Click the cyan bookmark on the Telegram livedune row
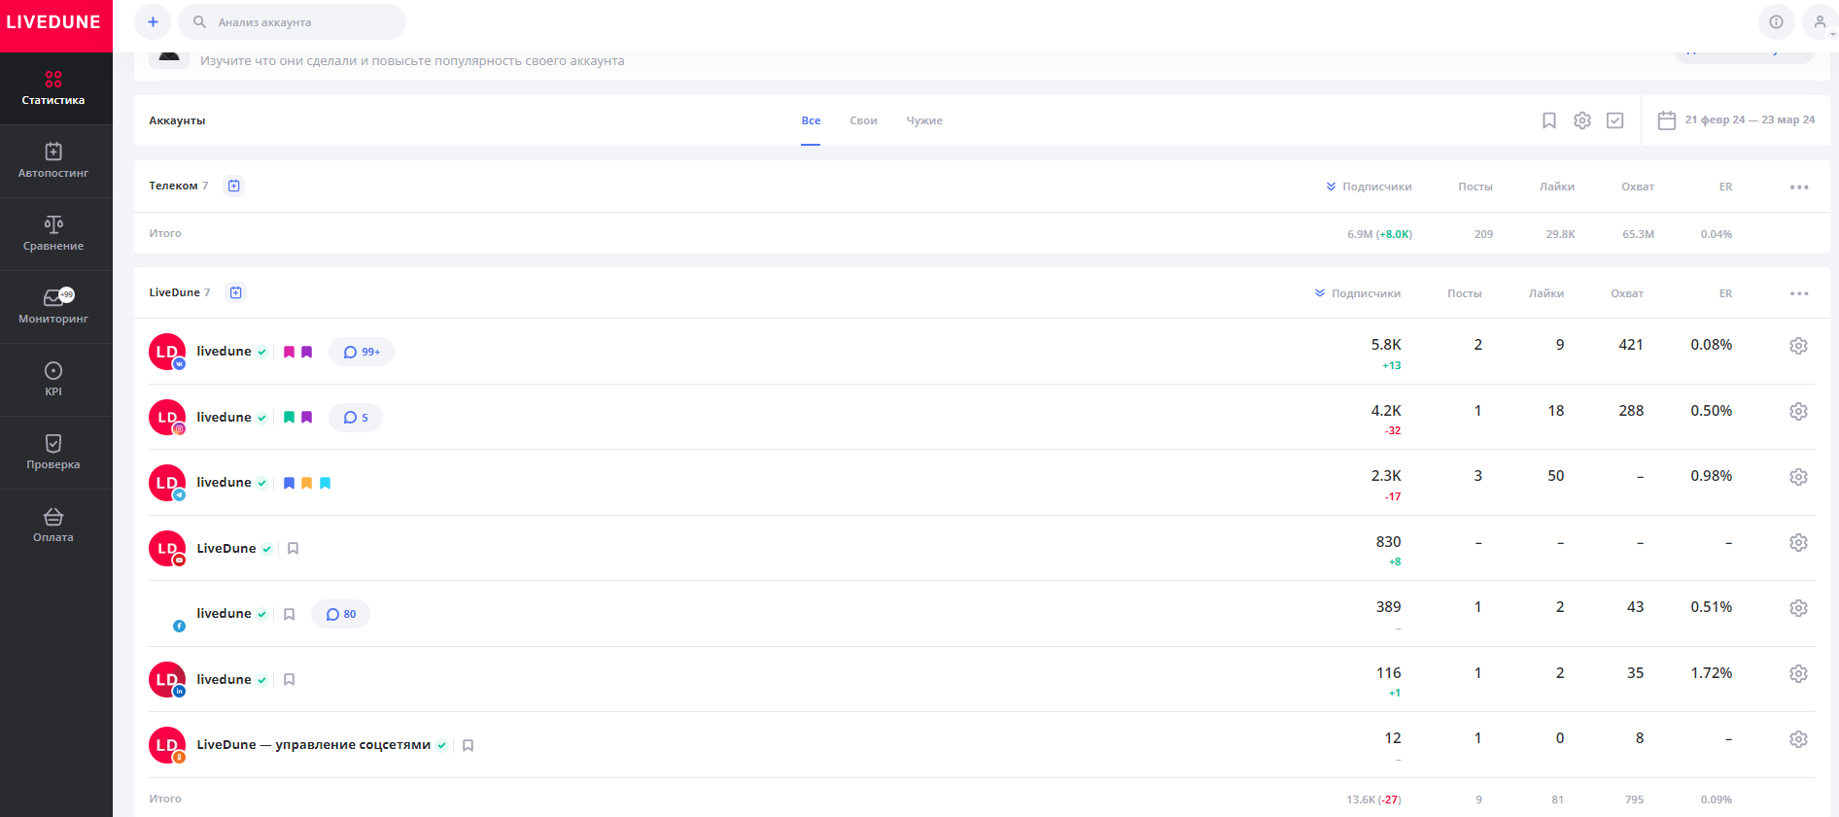Viewport: 1839px width, 817px height. (325, 483)
